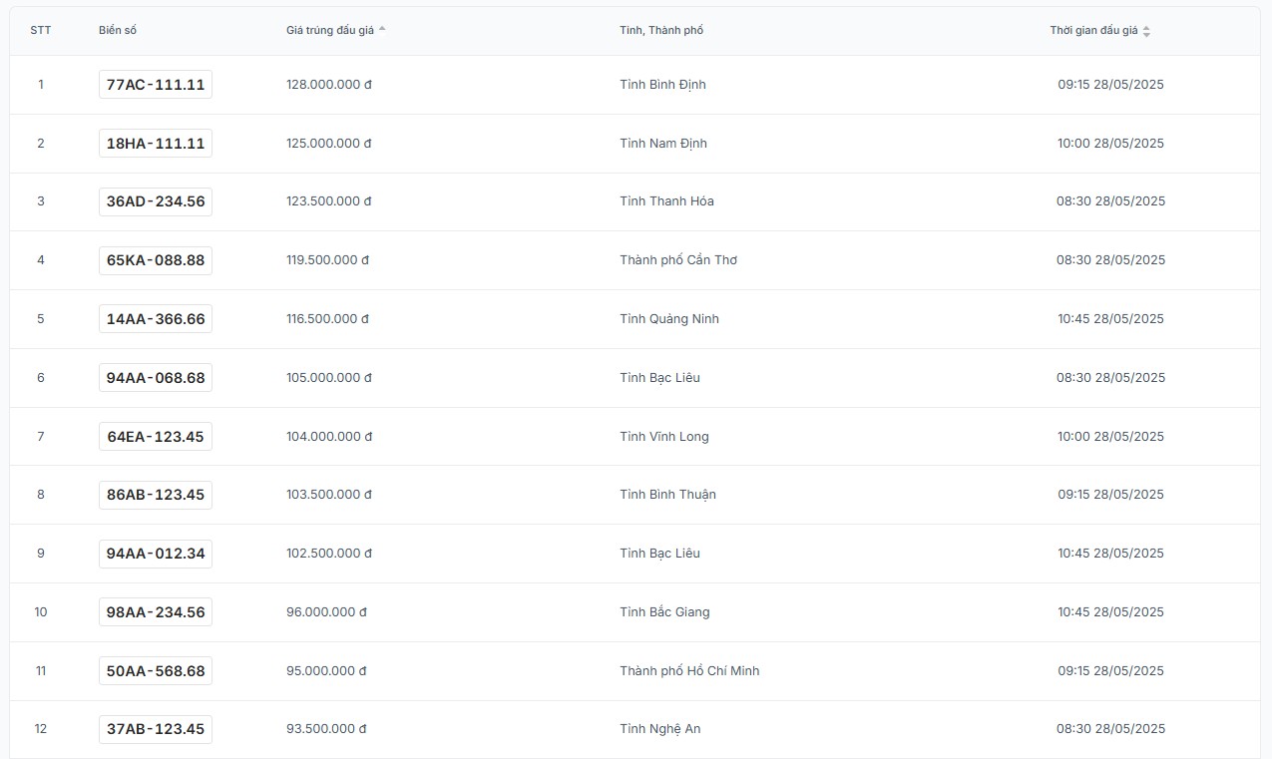The width and height of the screenshot is (1272, 759).
Task: Click Tỉnh Bạc Liêu in row 9
Action: coord(659,554)
